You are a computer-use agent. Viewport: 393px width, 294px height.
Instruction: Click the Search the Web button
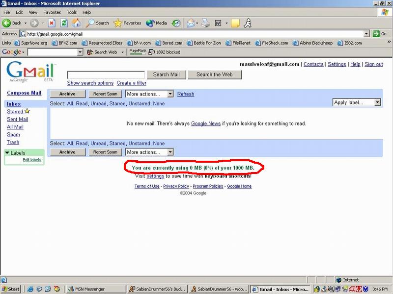pos(215,74)
